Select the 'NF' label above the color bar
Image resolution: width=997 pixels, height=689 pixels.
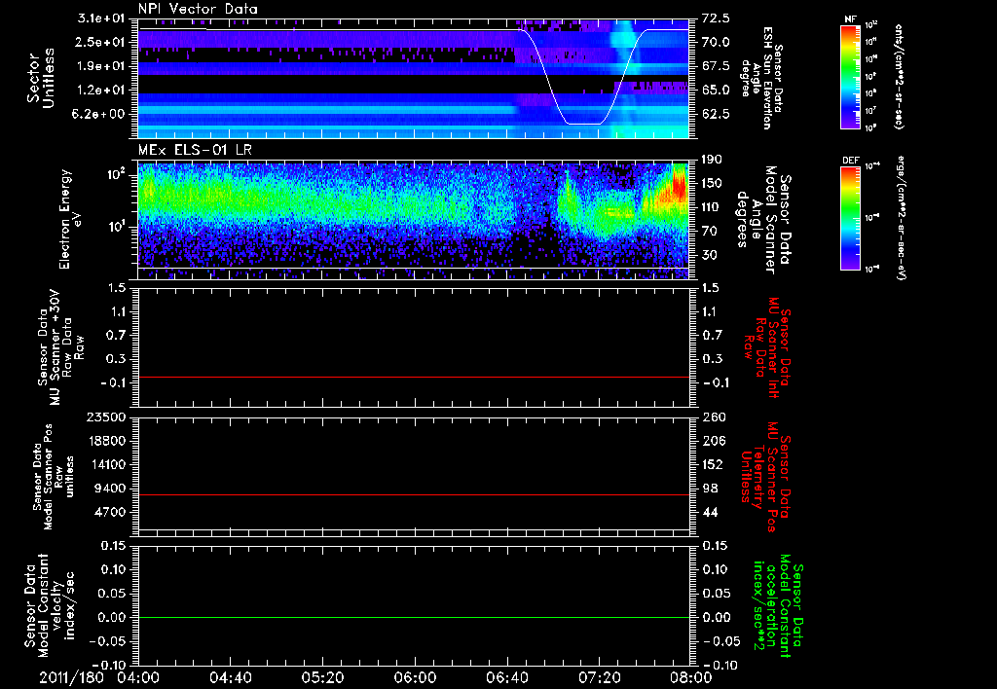click(850, 19)
